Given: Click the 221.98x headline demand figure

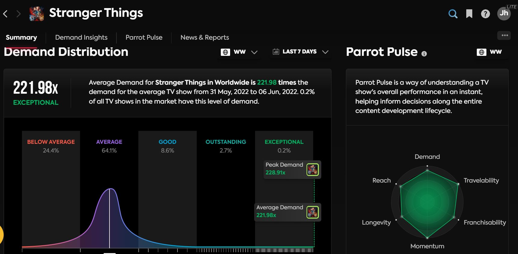Looking at the screenshot, I should (35, 88).
